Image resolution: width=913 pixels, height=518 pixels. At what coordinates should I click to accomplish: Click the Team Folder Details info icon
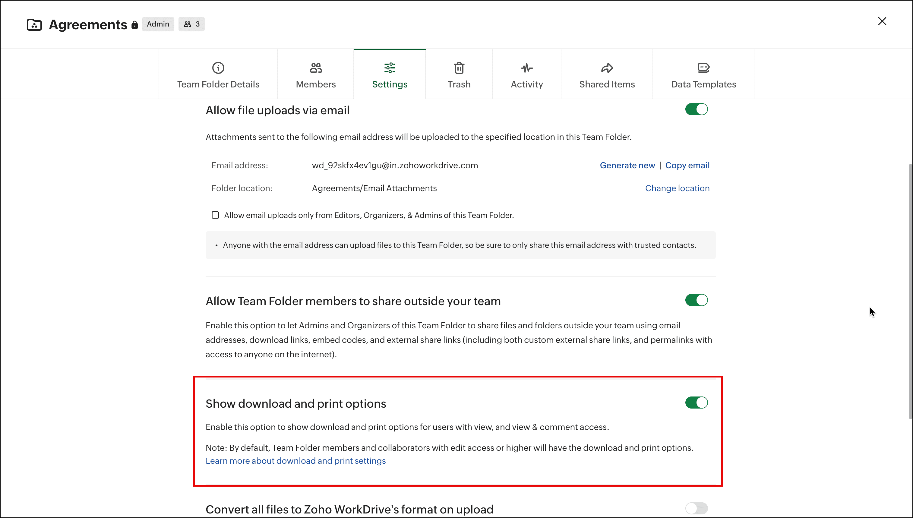coord(218,68)
